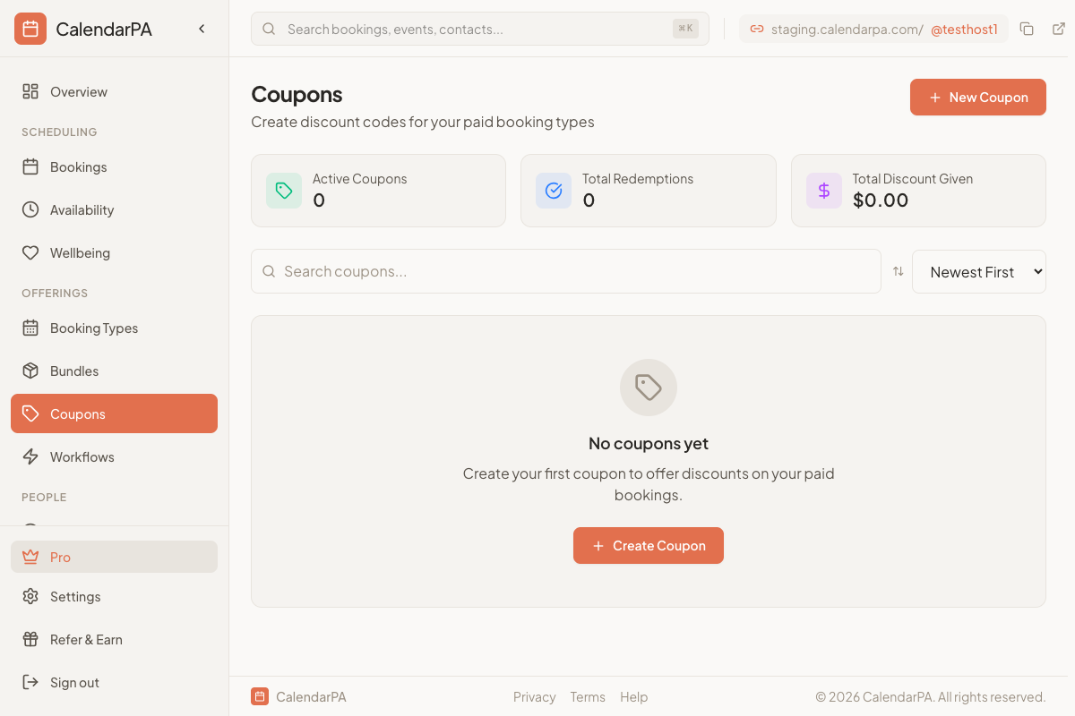
Task: Select Sign out from the sidebar
Action: (73, 682)
